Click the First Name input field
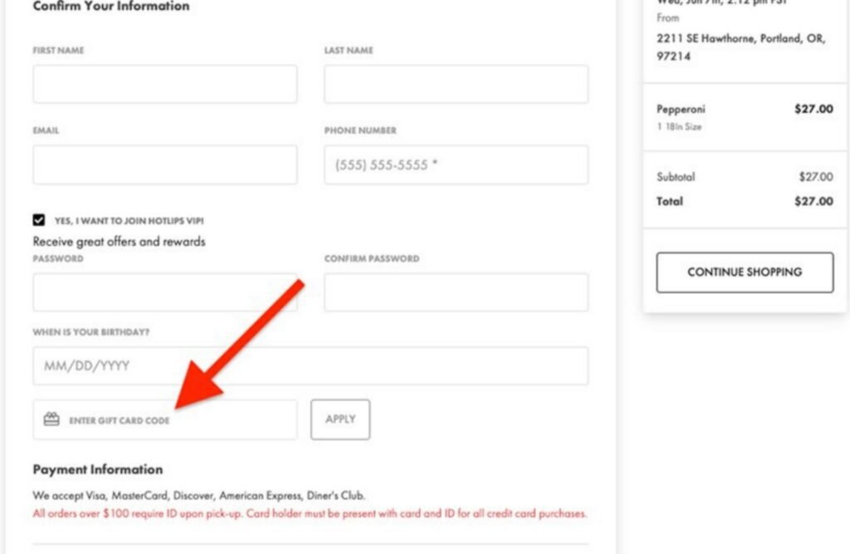Image resolution: width=850 pixels, height=554 pixels. (x=164, y=84)
